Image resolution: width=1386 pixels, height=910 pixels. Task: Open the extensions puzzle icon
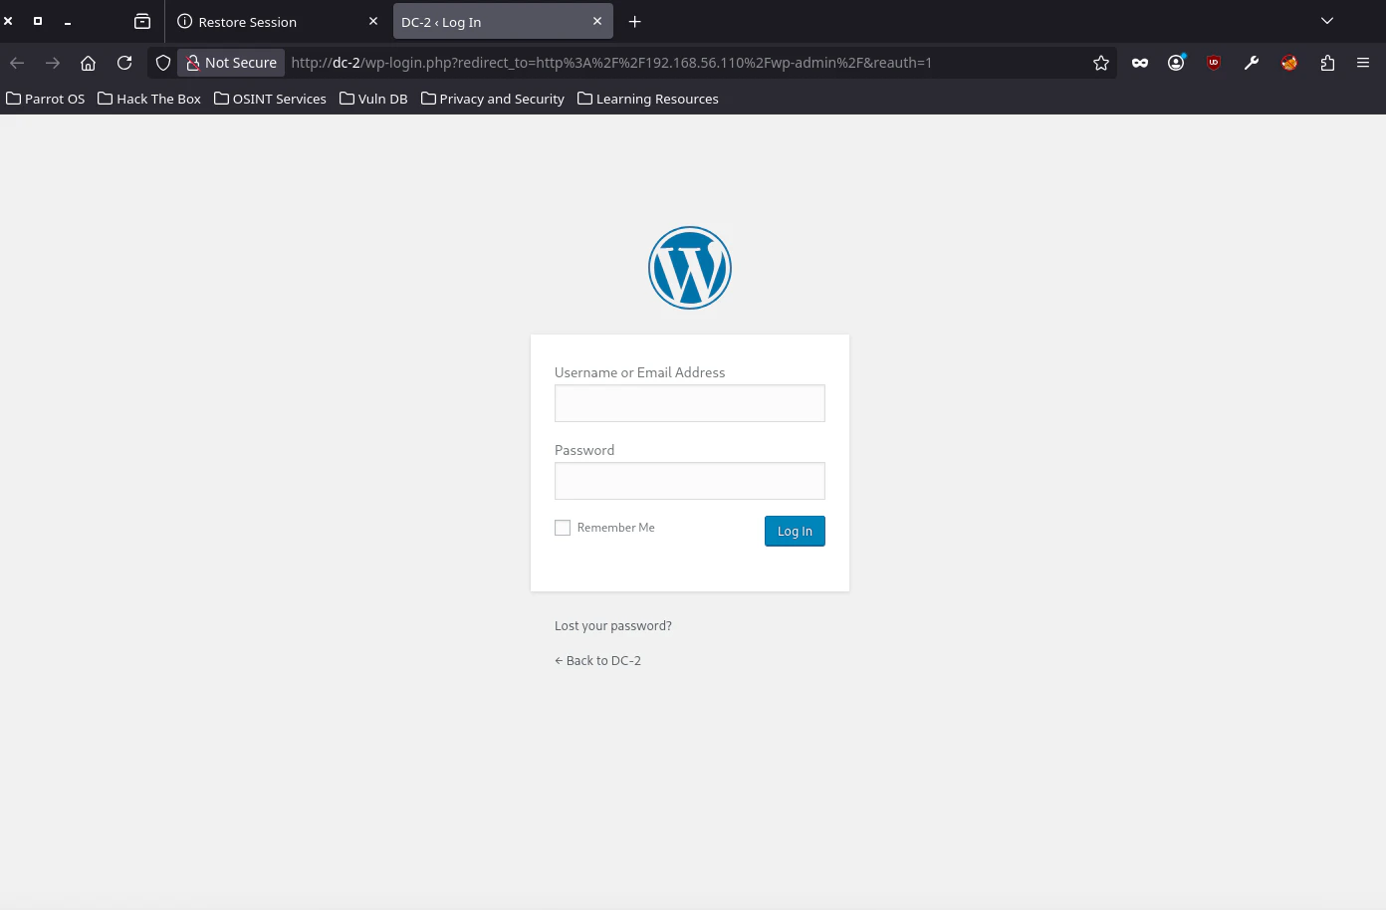(1327, 63)
